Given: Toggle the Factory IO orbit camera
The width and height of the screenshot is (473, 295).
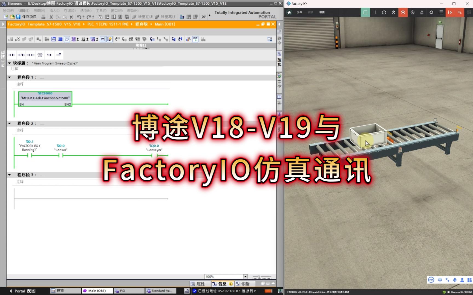Looking at the screenshot, I should click(403, 12).
